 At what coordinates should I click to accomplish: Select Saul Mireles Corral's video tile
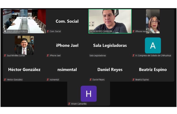tap(24, 45)
